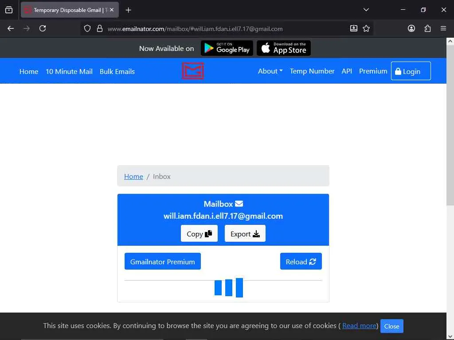Click the tracking protection shield icon
Image resolution: width=454 pixels, height=340 pixels.
coord(87,28)
